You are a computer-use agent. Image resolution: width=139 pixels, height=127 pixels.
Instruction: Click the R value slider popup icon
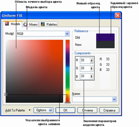(x=91, y=61)
